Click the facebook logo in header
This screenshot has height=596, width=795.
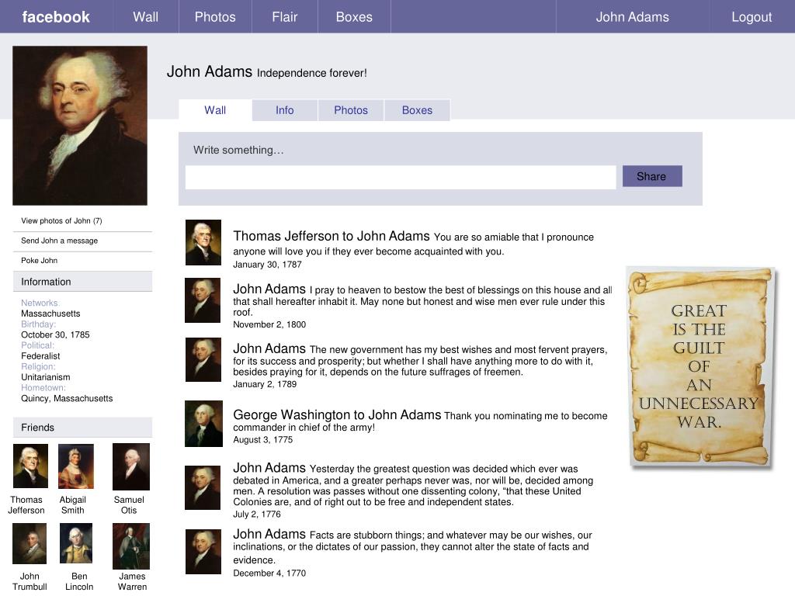click(x=56, y=17)
